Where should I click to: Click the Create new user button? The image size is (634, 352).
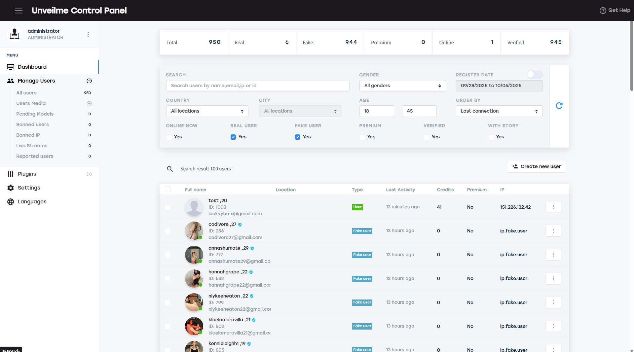(536, 166)
